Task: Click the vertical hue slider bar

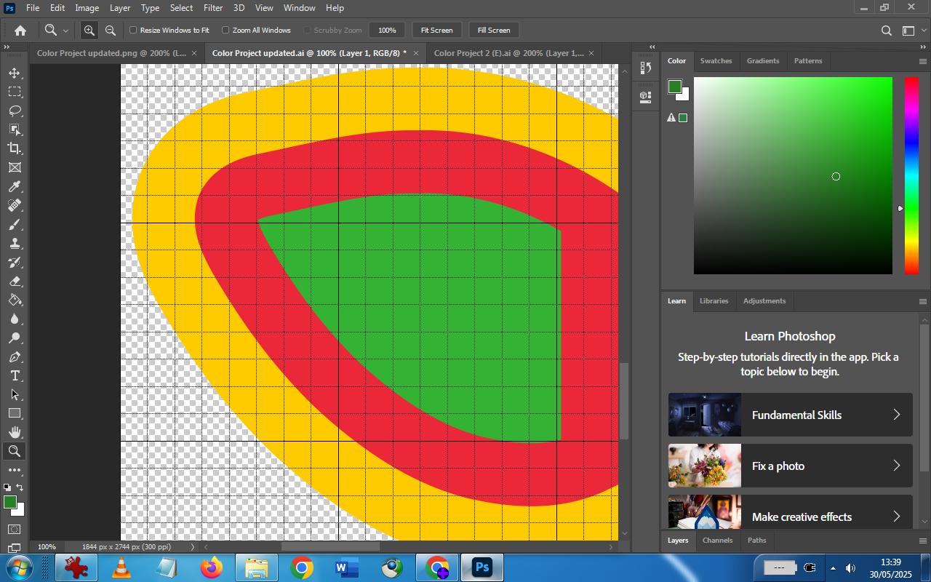Action: (911, 175)
